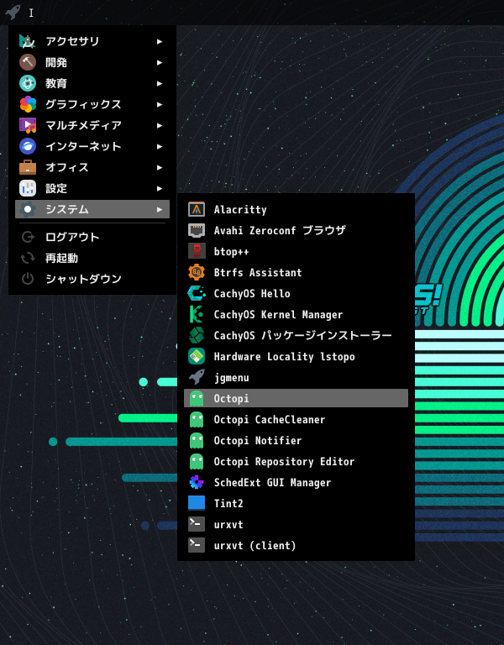504x645 pixels.
Task: Click the シャットダウン power icon
Action: tap(28, 279)
